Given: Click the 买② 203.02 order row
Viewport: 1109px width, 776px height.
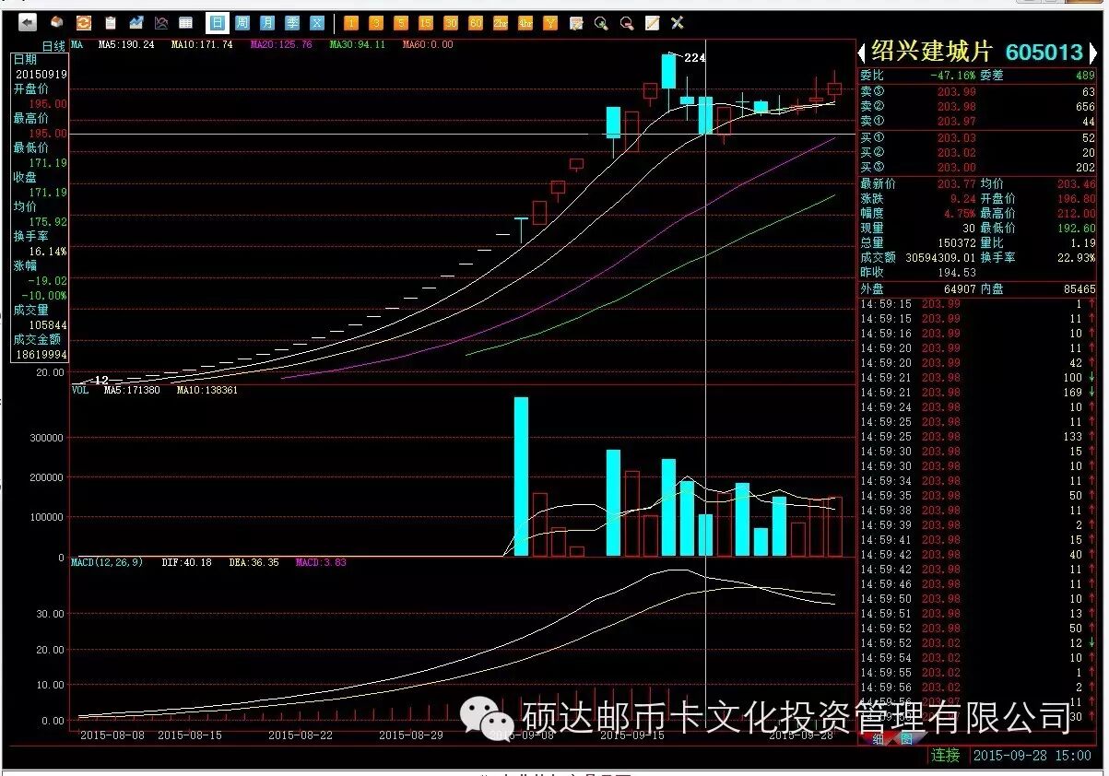Looking at the screenshot, I should (978, 152).
